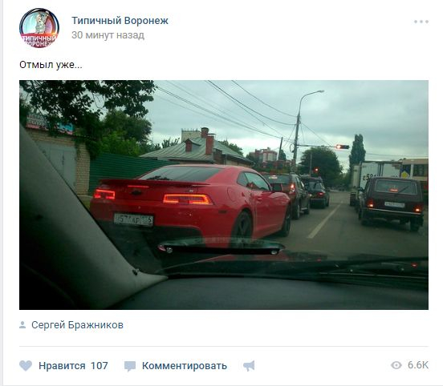Click the Типичный Воронеж group avatar
The width and height of the screenshot is (443, 386).
(39, 28)
